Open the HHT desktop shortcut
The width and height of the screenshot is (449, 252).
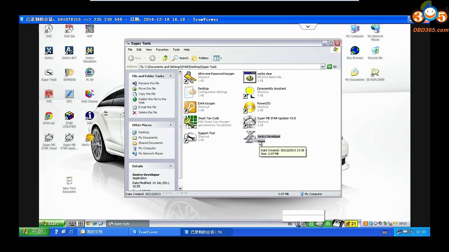[x=89, y=31]
